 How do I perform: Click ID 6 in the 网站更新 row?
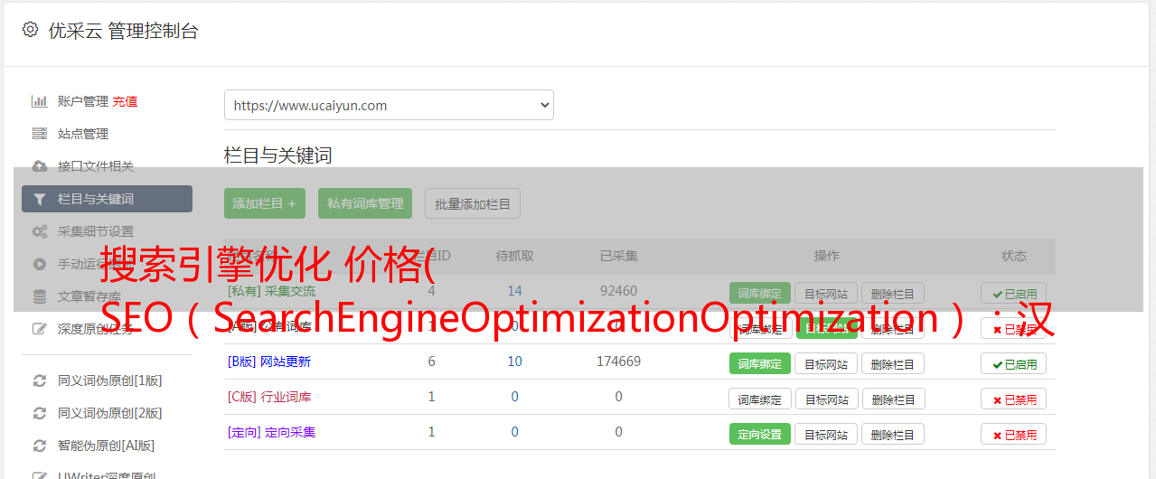[431, 362]
